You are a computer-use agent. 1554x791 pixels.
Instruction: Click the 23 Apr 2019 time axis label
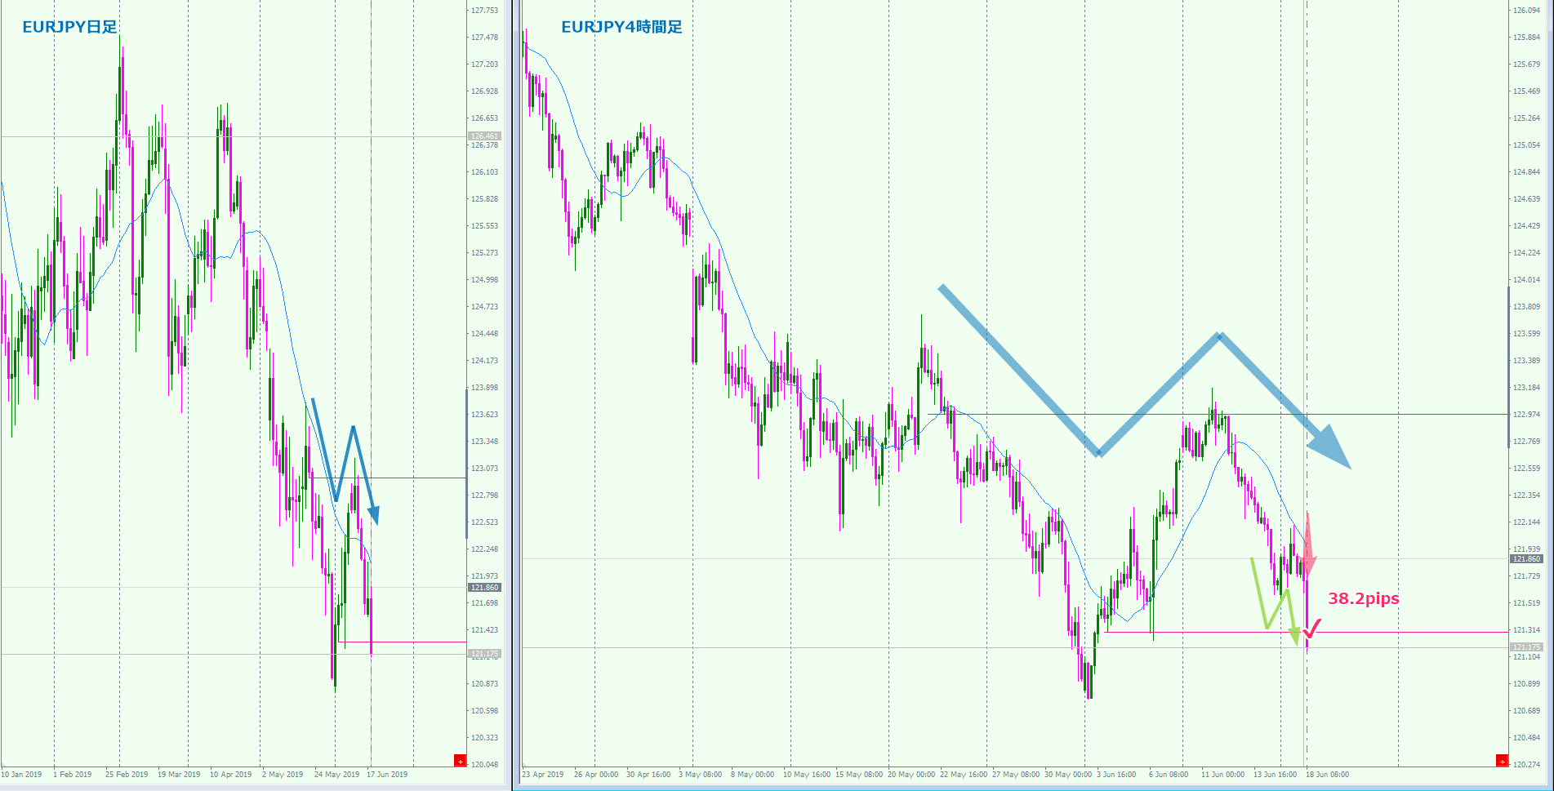(x=543, y=775)
